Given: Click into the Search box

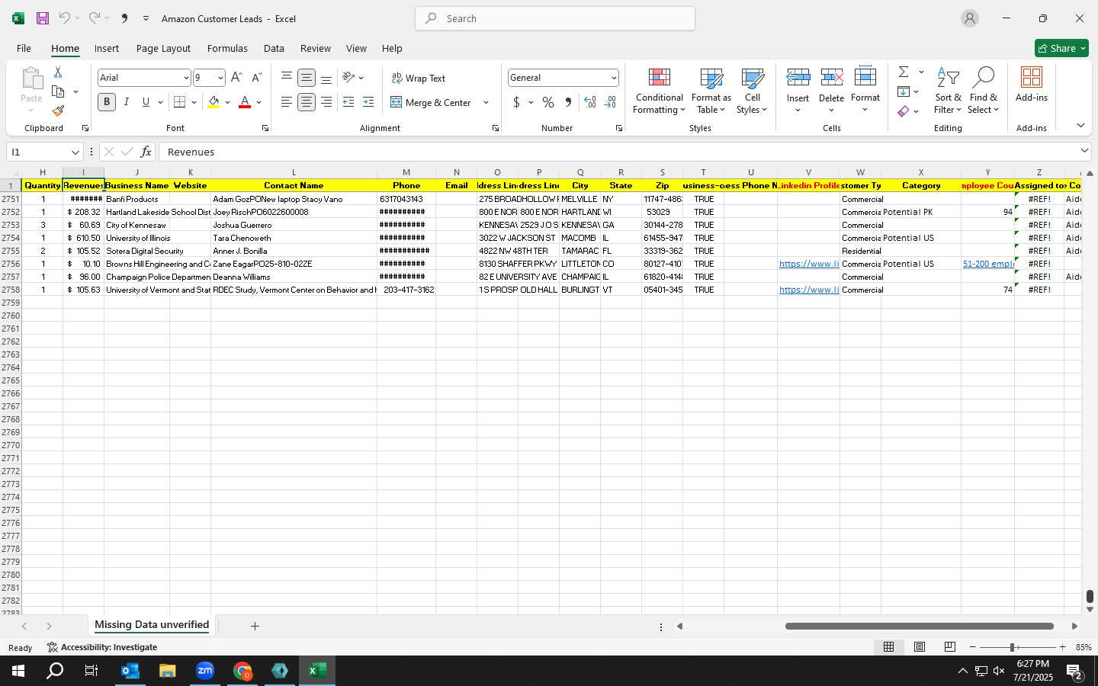Looking at the screenshot, I should point(555,18).
